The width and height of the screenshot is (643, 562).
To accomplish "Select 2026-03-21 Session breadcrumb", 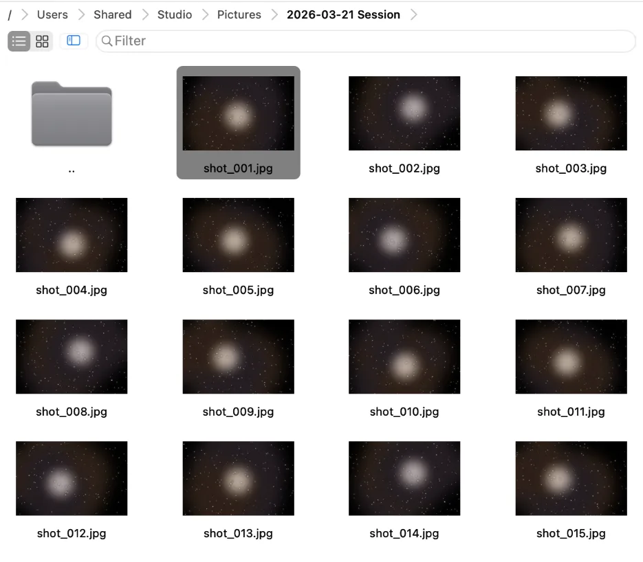I will pyautogui.click(x=343, y=14).
